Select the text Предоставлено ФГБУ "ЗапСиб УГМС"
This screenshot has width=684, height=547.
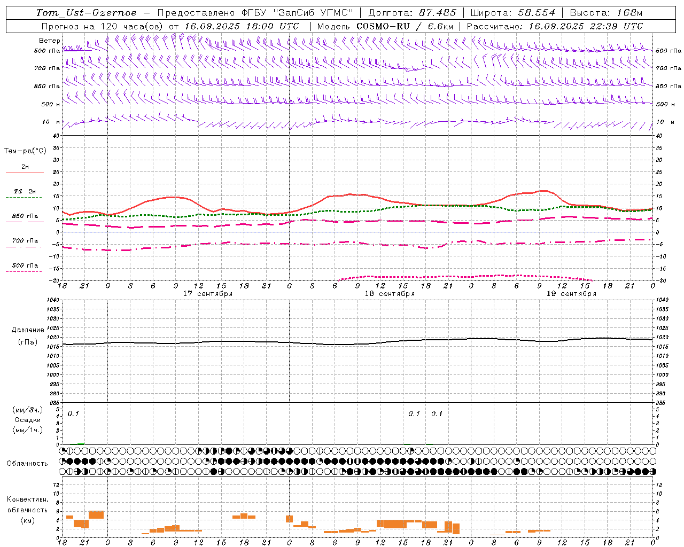tap(255, 13)
